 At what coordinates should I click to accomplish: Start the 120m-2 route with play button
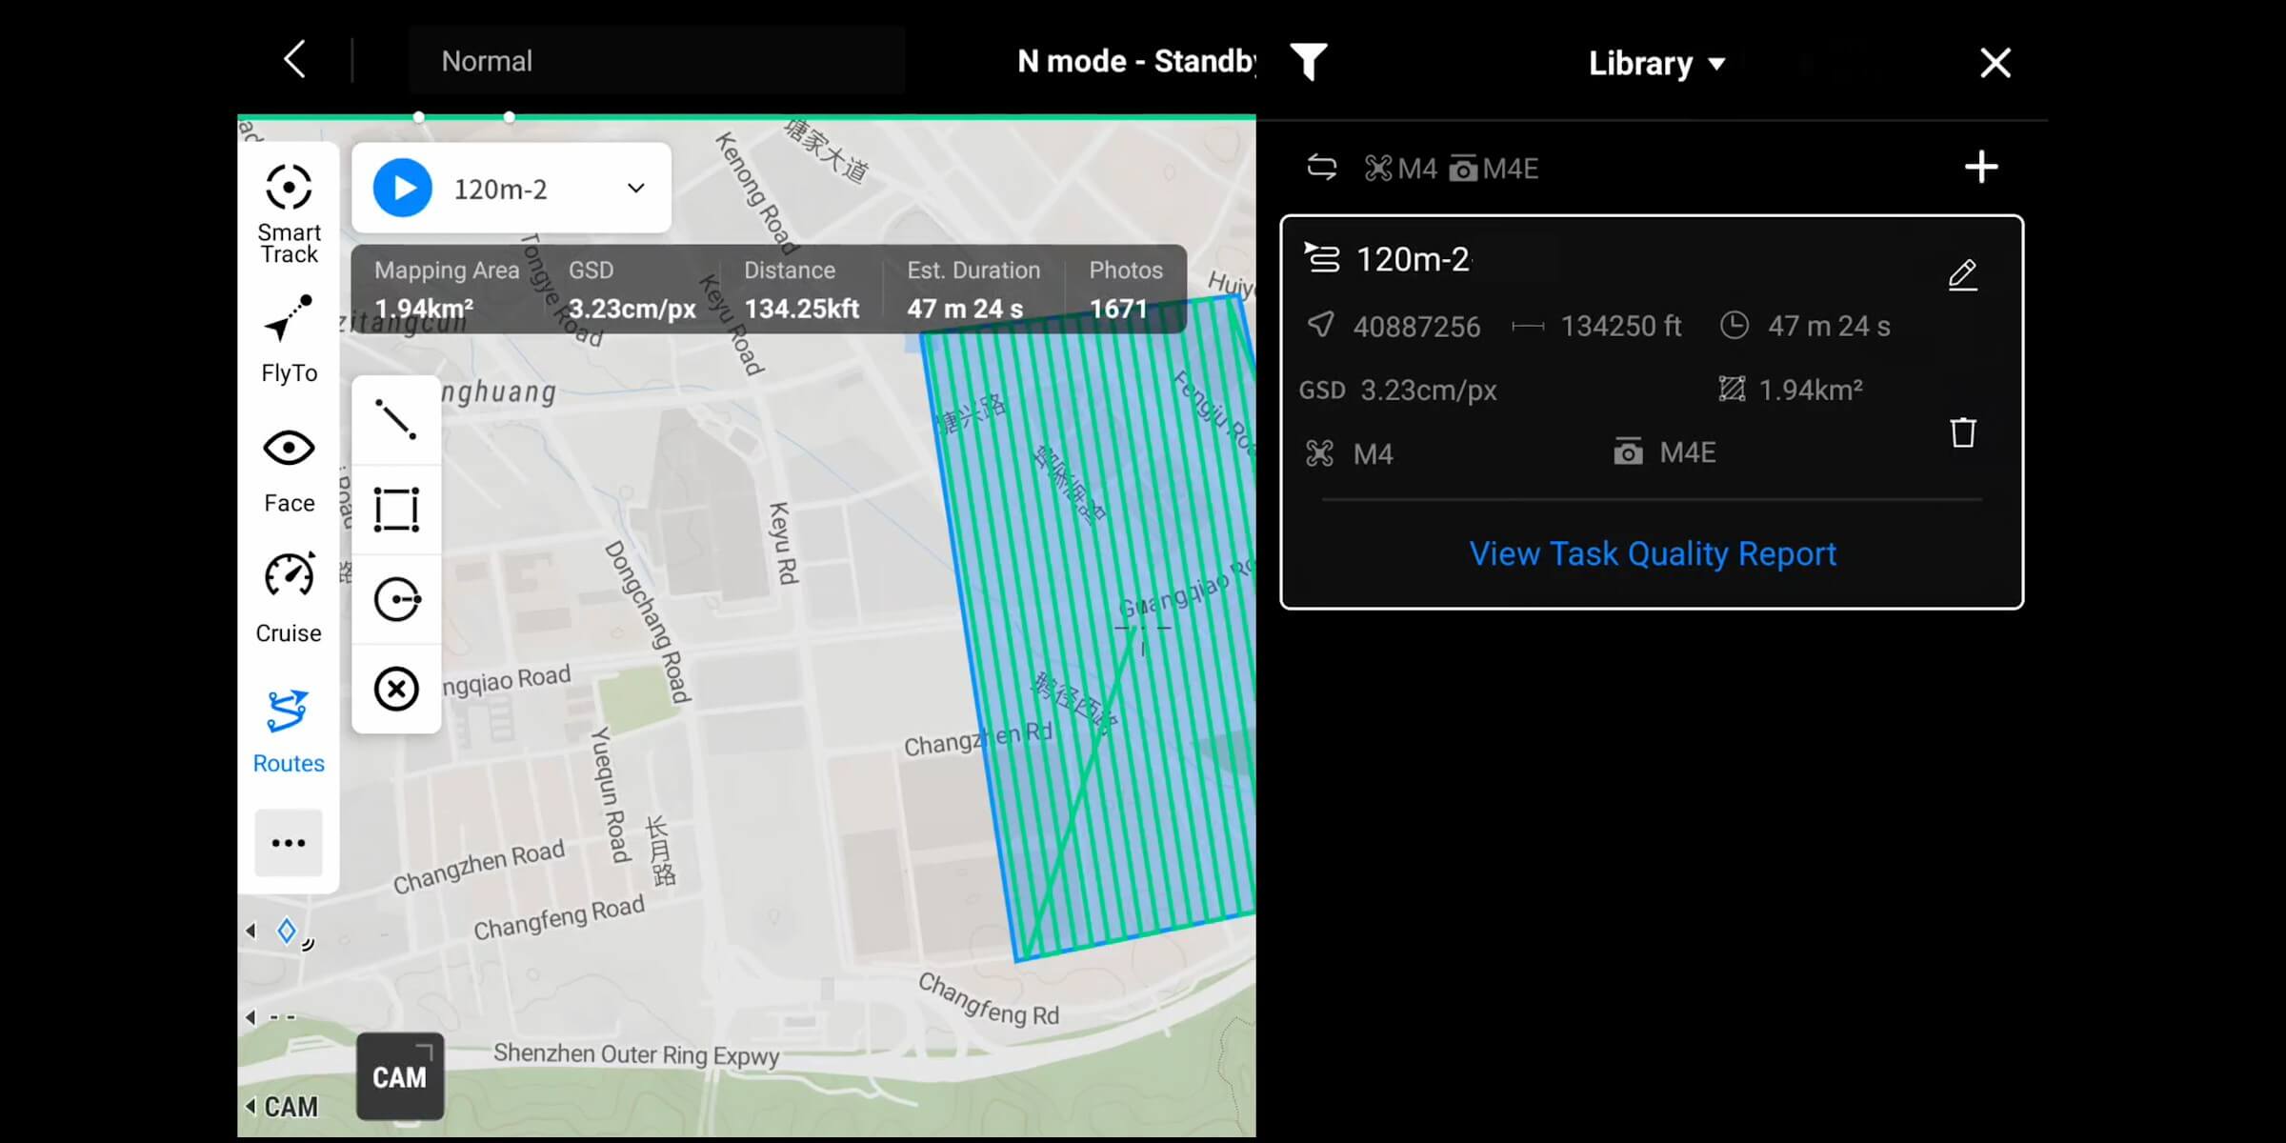403,189
